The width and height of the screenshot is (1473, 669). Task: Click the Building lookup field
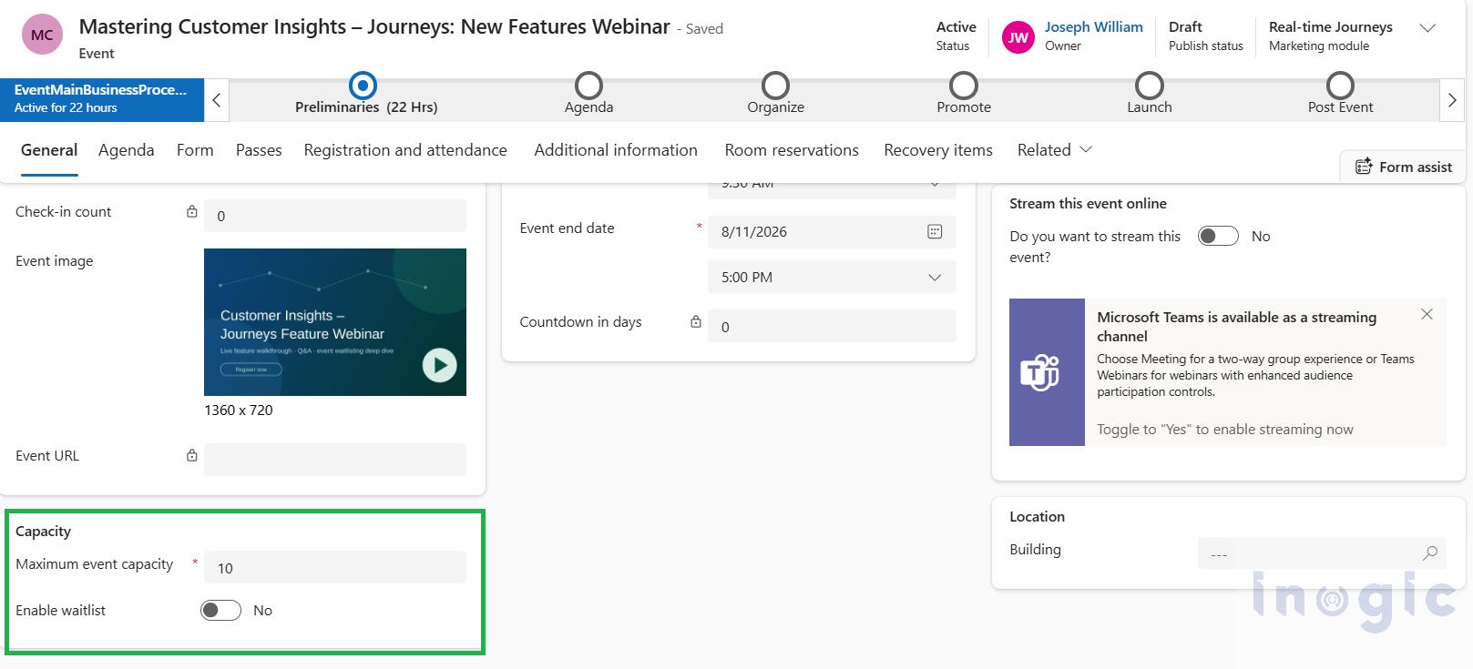tap(1322, 553)
